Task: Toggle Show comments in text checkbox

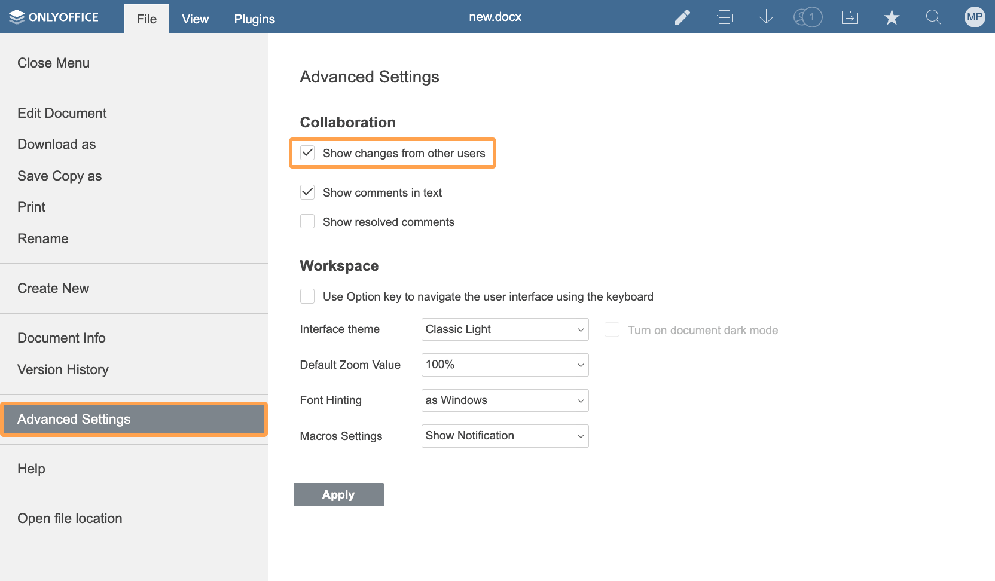Action: [x=307, y=192]
